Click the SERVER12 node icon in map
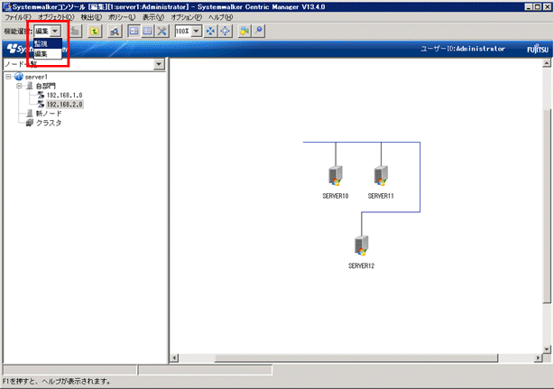Screen dimensions: 554x389 [x=361, y=245]
